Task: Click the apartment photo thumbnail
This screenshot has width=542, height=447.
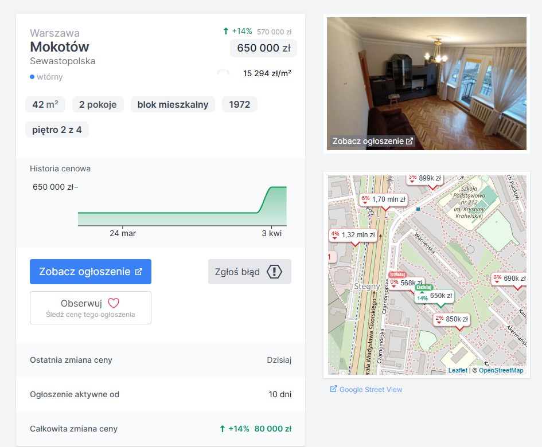Action: 427,84
